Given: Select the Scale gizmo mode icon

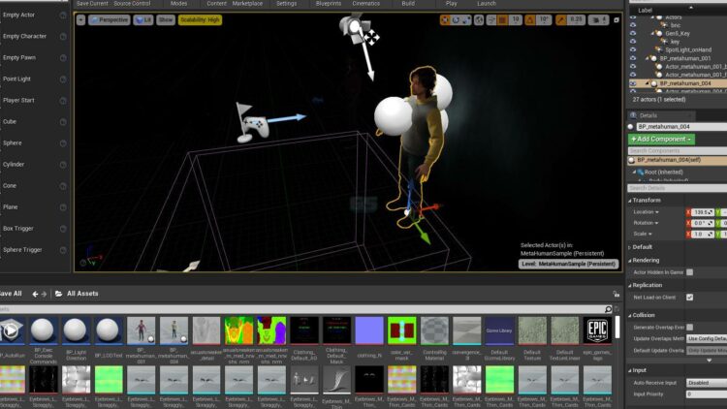Looking at the screenshot, I should point(466,20).
